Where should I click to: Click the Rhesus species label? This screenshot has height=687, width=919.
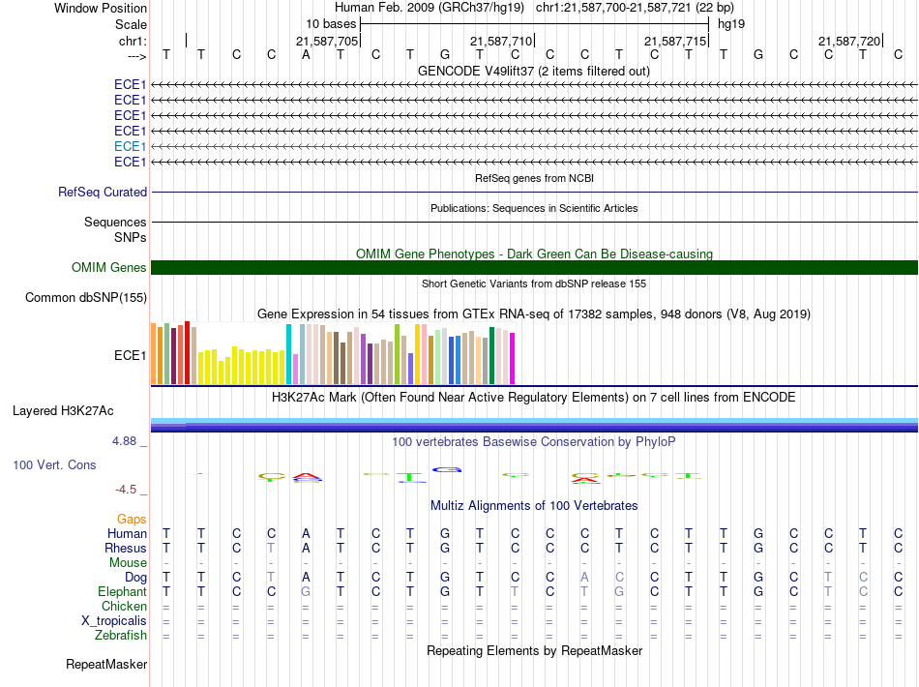click(x=125, y=549)
